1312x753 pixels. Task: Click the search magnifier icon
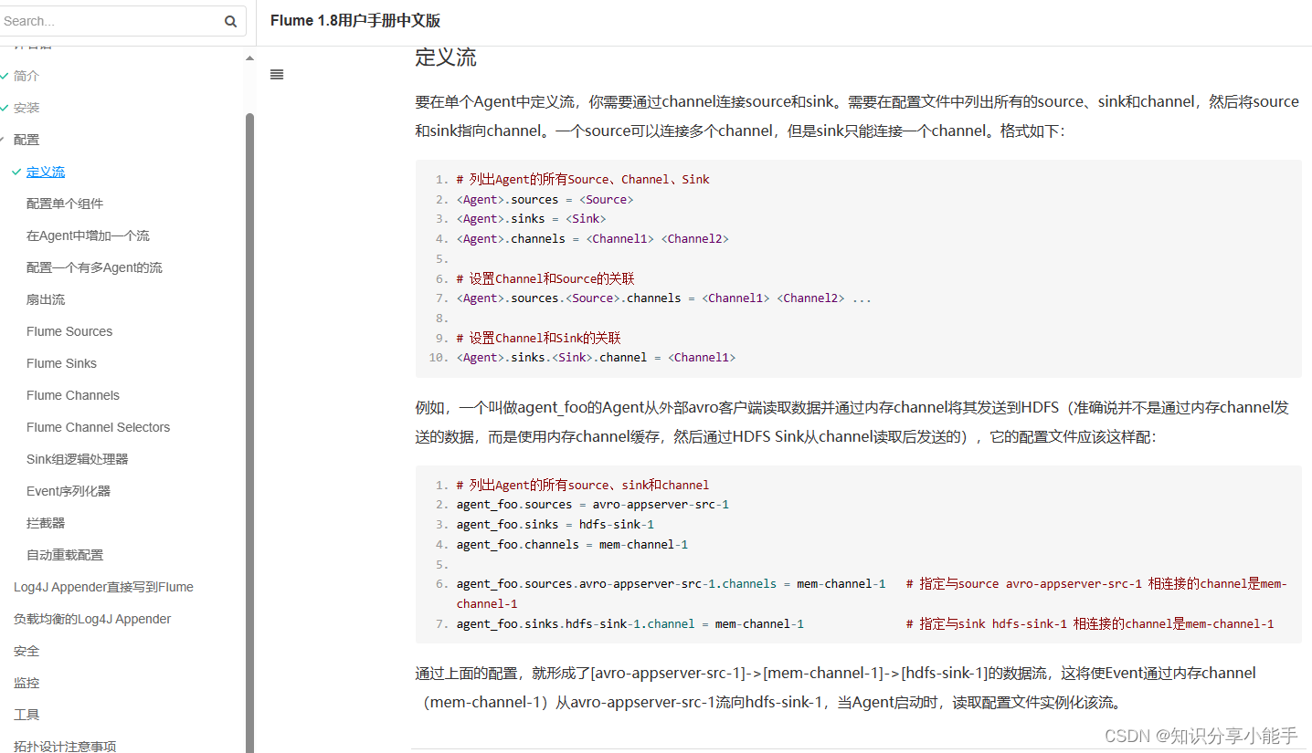(x=230, y=21)
